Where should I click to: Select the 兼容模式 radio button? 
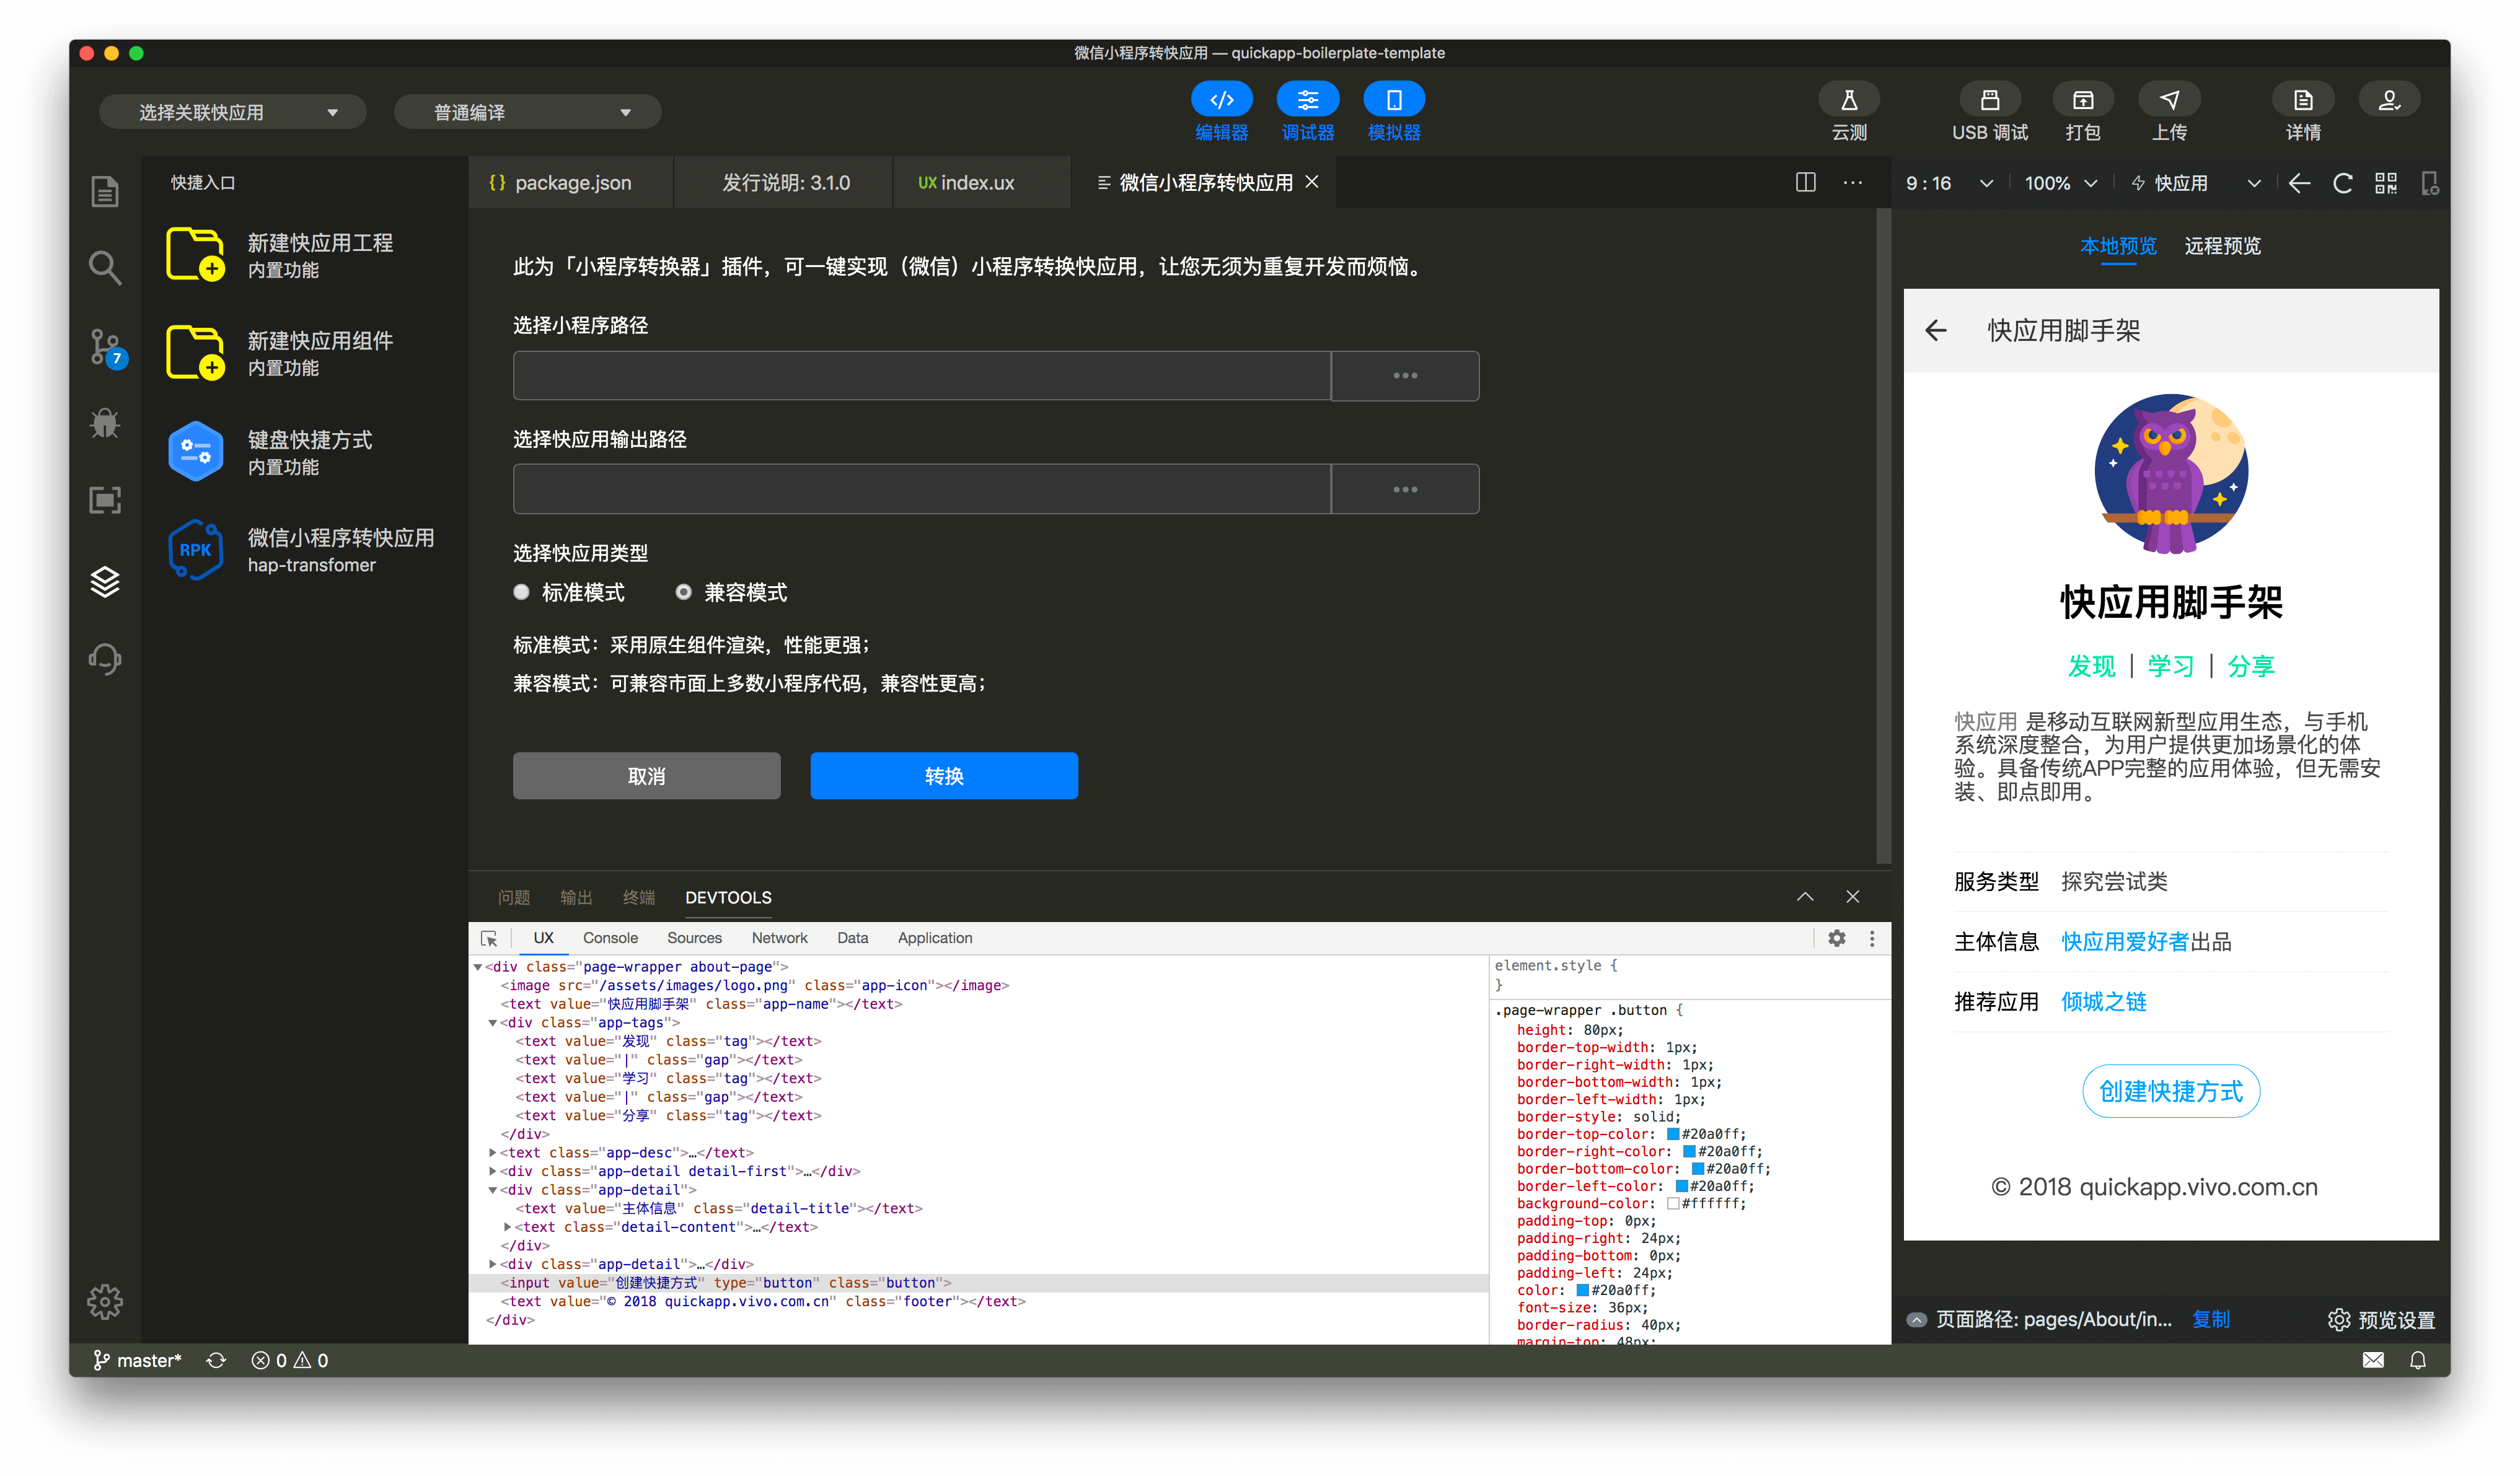(684, 592)
